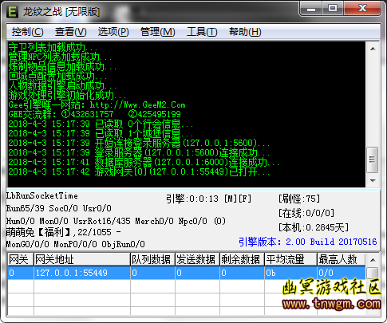
Task: Click the 发送数据 cell showing 0
Action: click(197, 273)
